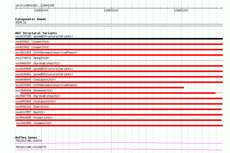The image size is (230, 153).
Task: Click ruler position label 128802200
Action: [181, 10]
